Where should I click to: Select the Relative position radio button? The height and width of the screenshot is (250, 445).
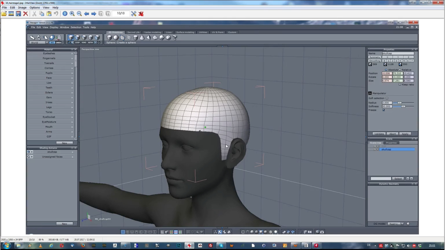tap(399, 70)
